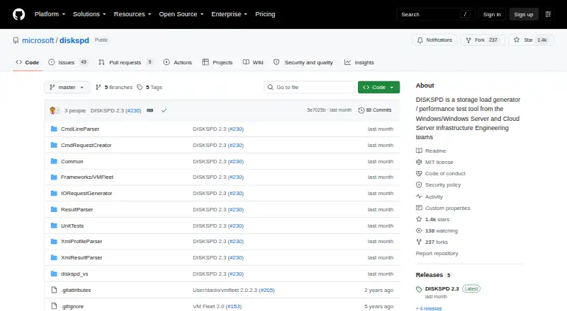Focus the Search field in header

click(435, 14)
